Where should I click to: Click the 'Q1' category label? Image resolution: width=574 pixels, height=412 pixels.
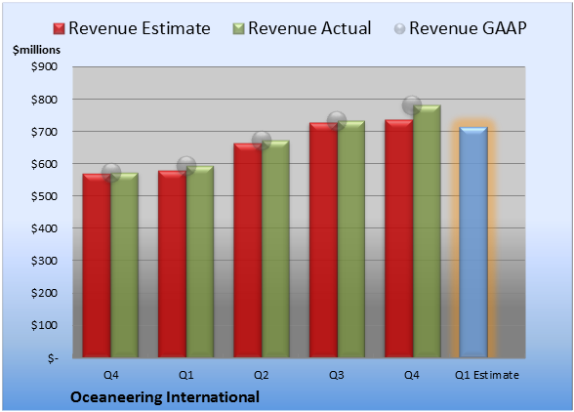(x=185, y=375)
